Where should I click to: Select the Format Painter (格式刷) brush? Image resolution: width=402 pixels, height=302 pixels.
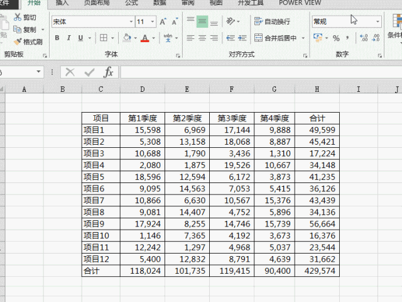(18, 42)
